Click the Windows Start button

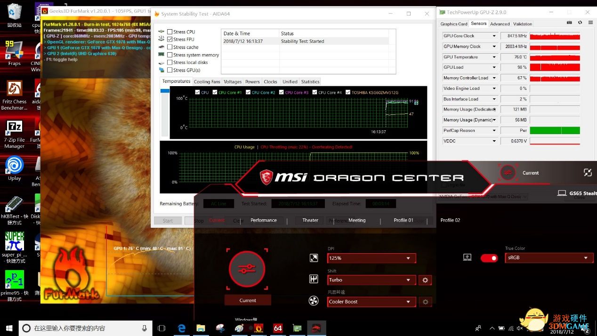tap(9, 328)
